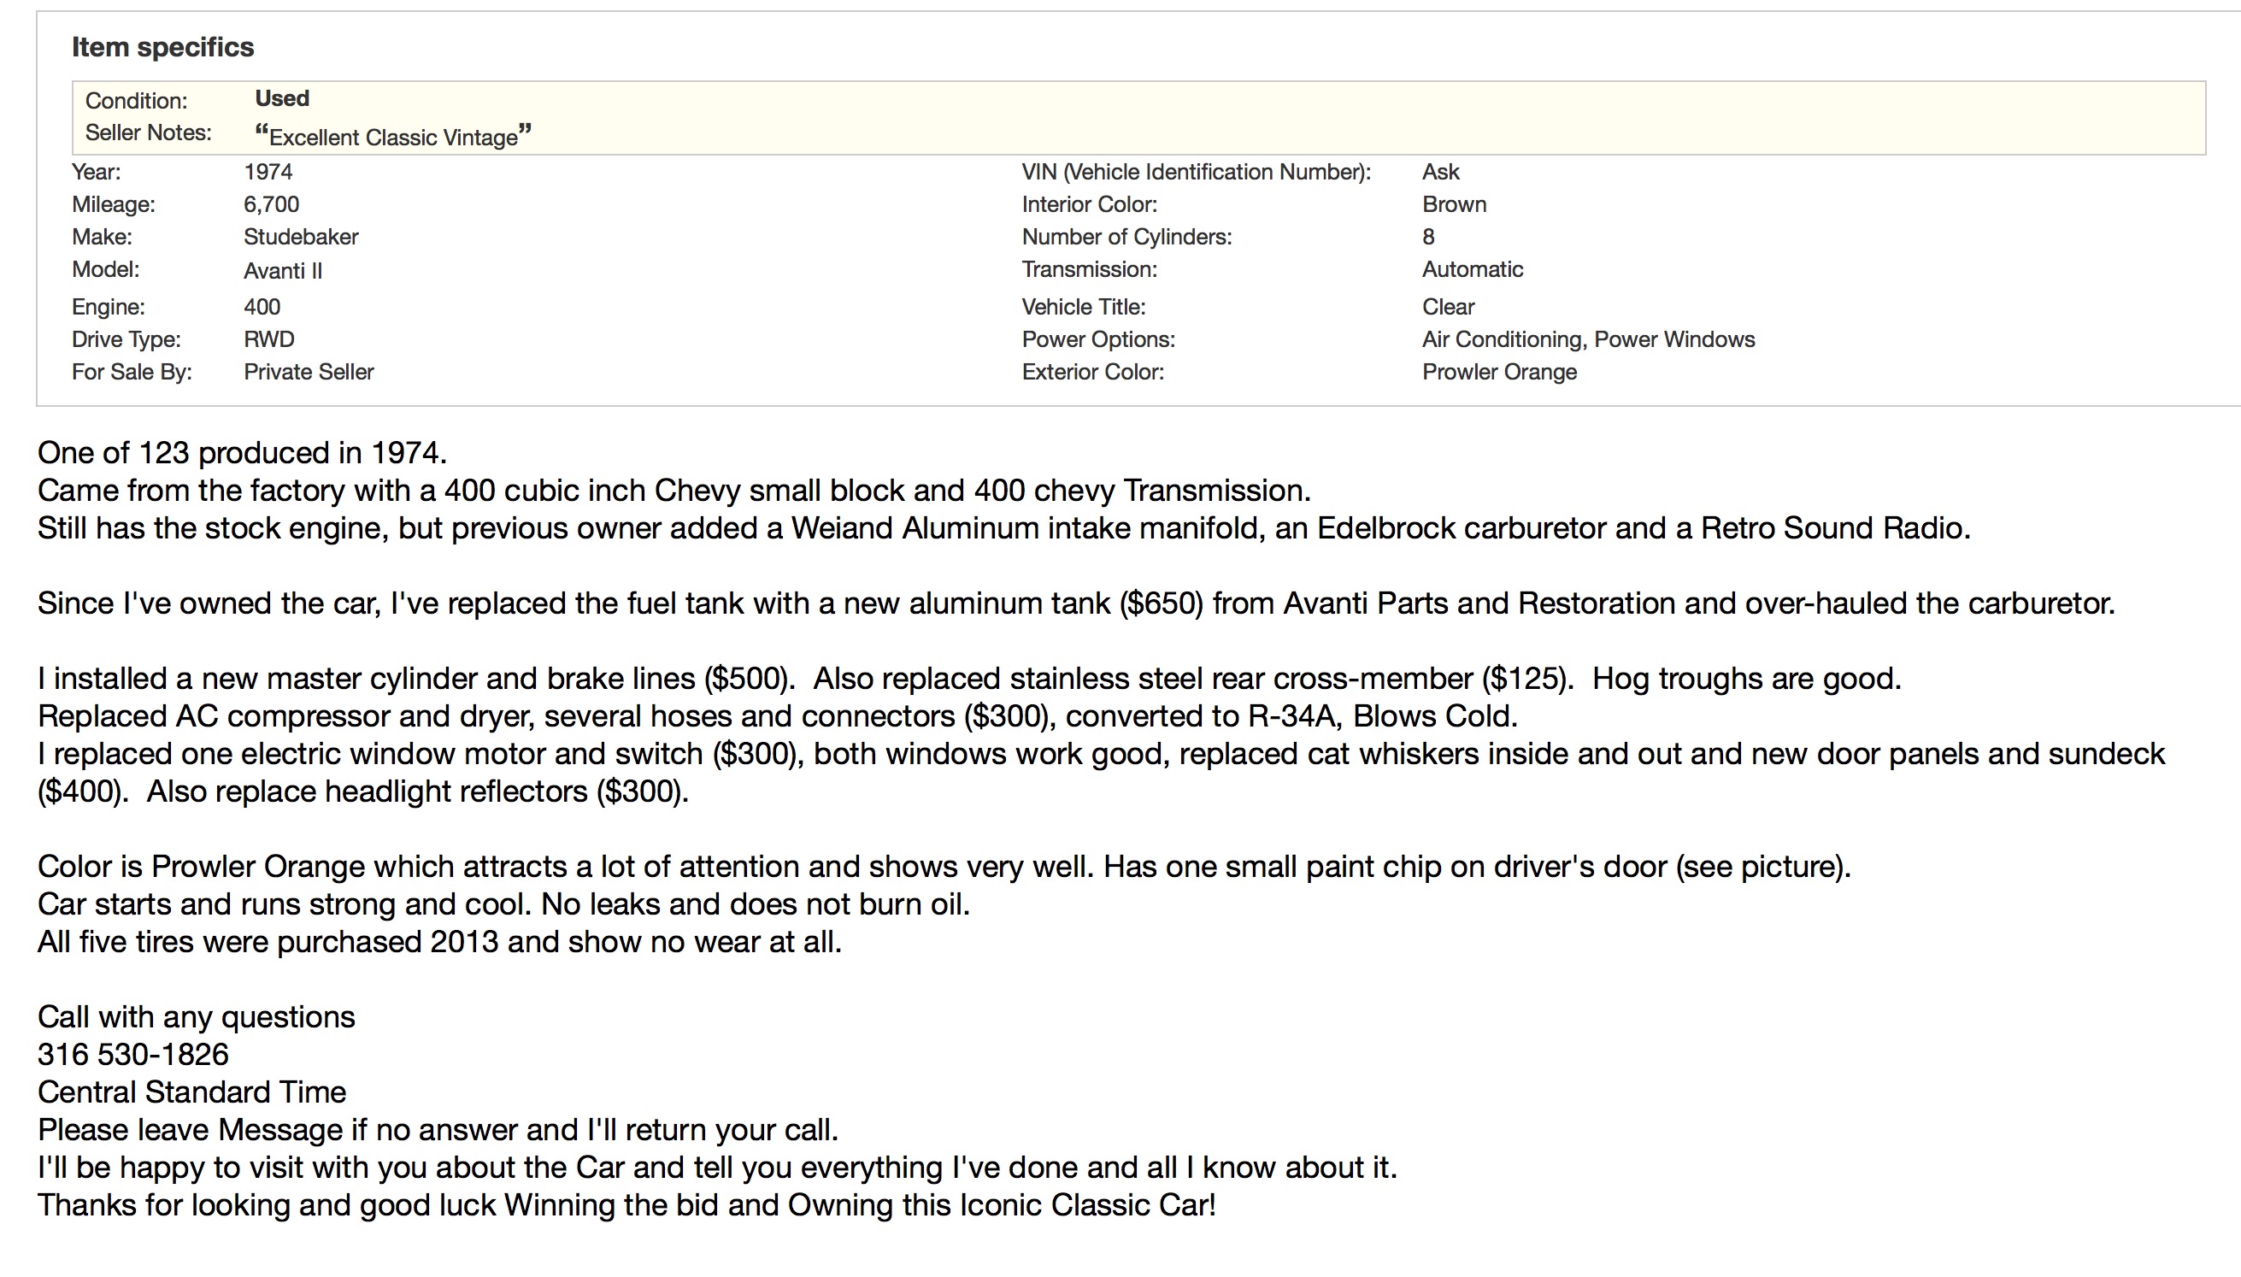
Task: Click the "Avanti II" model value
Action: coord(282,271)
